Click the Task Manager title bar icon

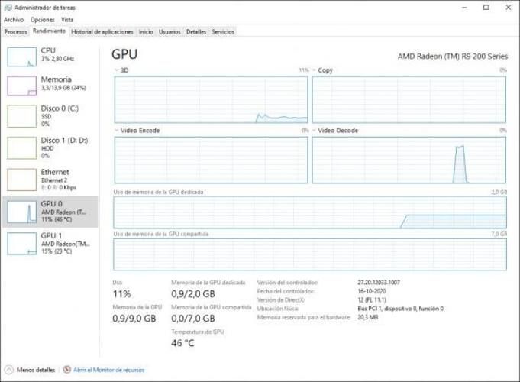(8, 8)
